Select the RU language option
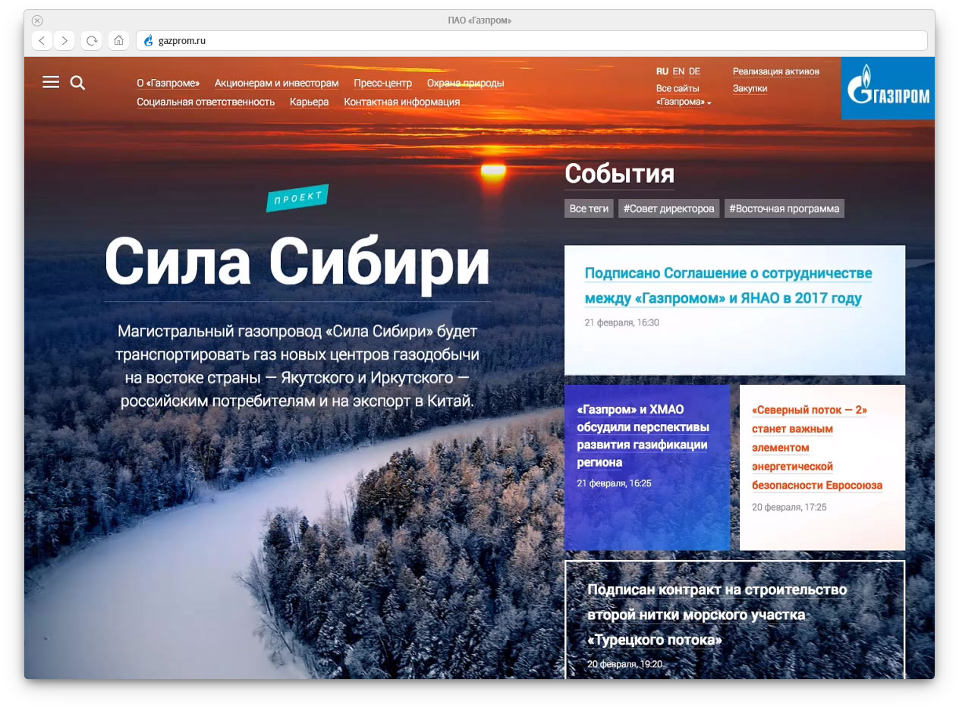959x708 pixels. tap(662, 71)
